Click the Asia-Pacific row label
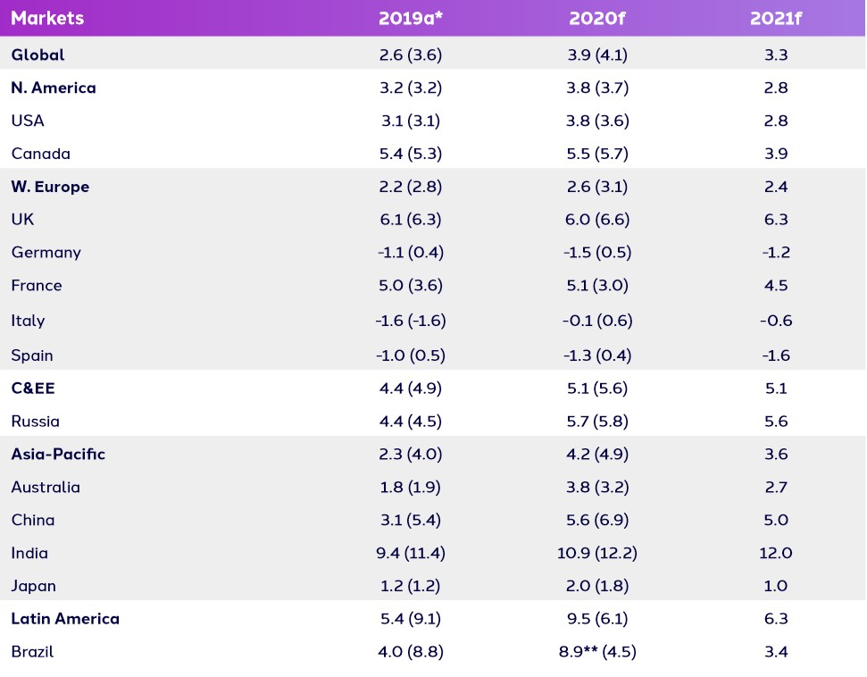867x677 pixels. 58,454
